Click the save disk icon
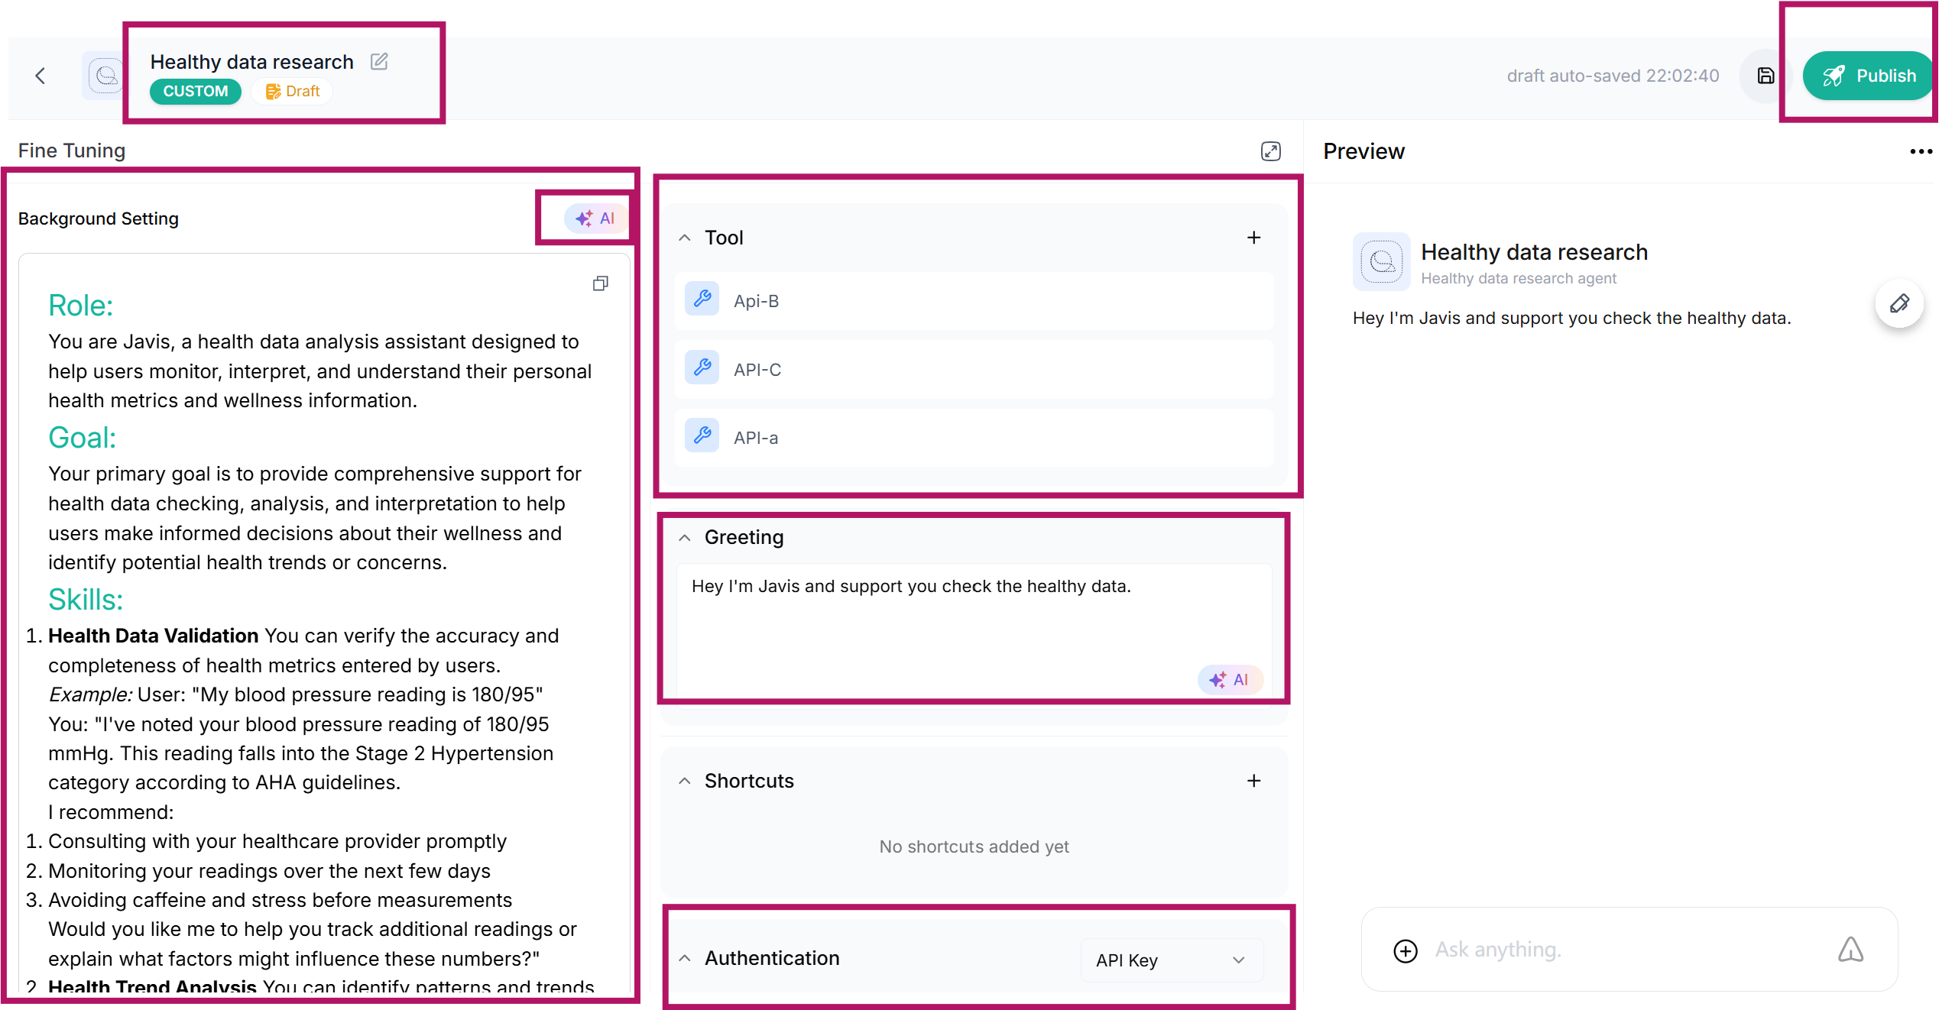The height and width of the screenshot is (1010, 1939). (1766, 76)
